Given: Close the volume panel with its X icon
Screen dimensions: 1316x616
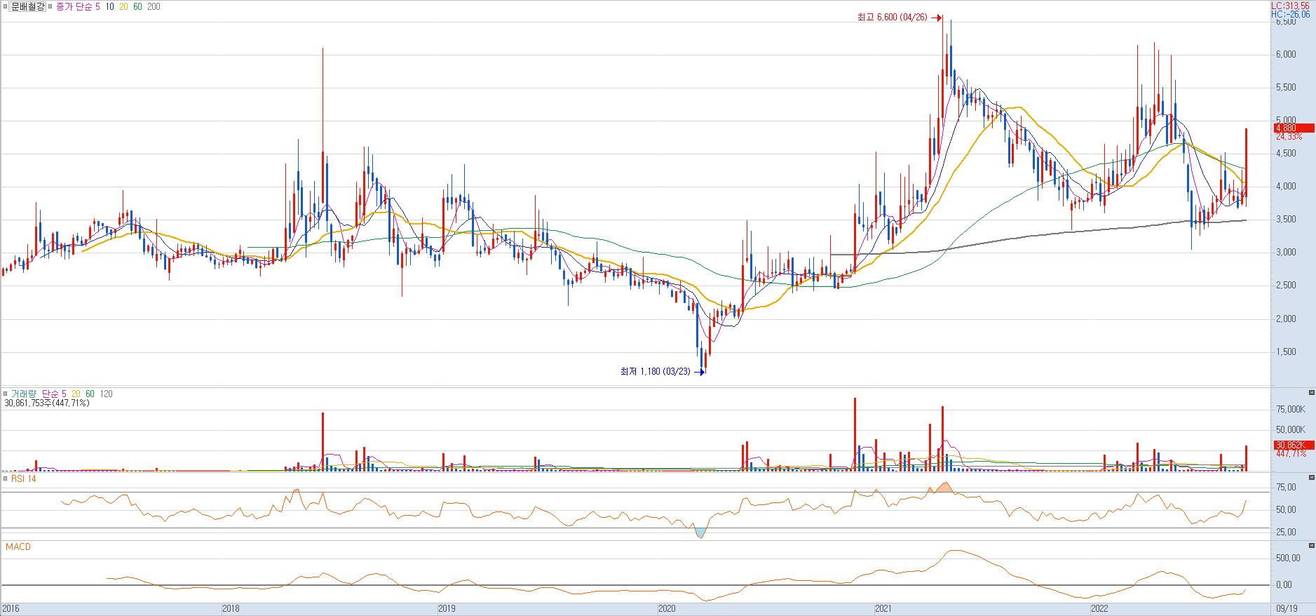Looking at the screenshot, I should click(x=1312, y=392).
